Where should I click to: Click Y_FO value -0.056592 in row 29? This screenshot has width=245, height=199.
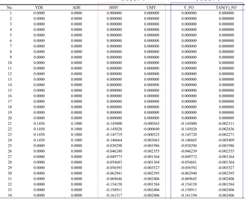tap(189, 168)
